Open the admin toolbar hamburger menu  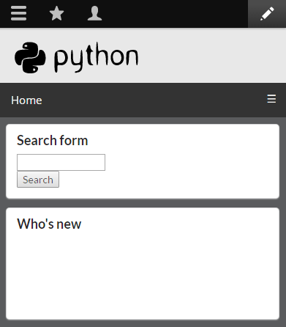[19, 13]
